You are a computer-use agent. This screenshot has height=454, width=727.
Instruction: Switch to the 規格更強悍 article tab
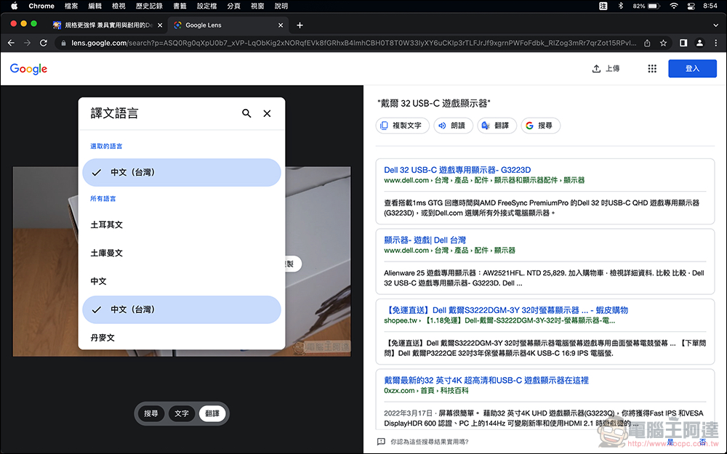click(x=108, y=25)
